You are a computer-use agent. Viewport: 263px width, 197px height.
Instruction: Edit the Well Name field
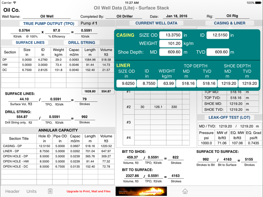click(x=47, y=16)
